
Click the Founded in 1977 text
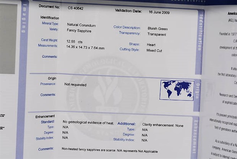pos(228,34)
